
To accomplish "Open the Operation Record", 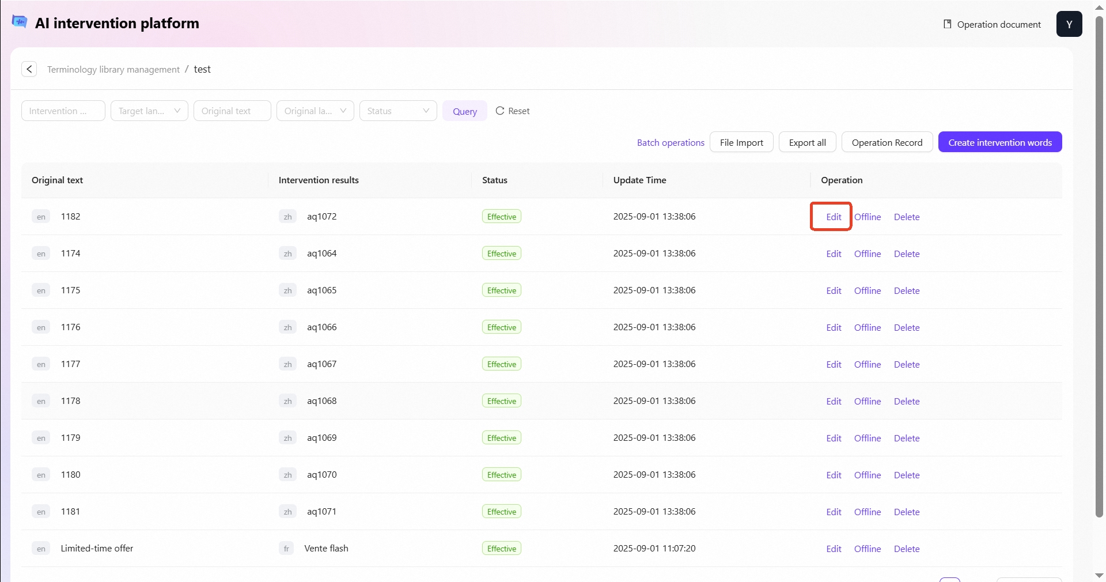I will [x=887, y=142].
